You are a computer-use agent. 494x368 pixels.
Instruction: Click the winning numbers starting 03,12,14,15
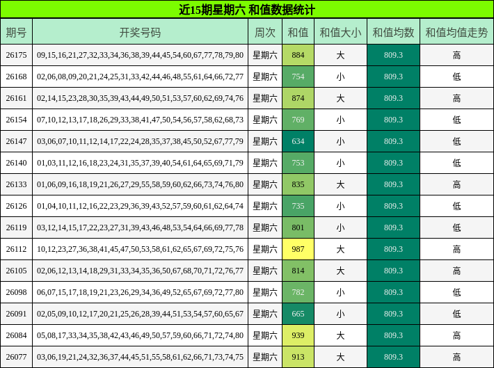coord(140,227)
